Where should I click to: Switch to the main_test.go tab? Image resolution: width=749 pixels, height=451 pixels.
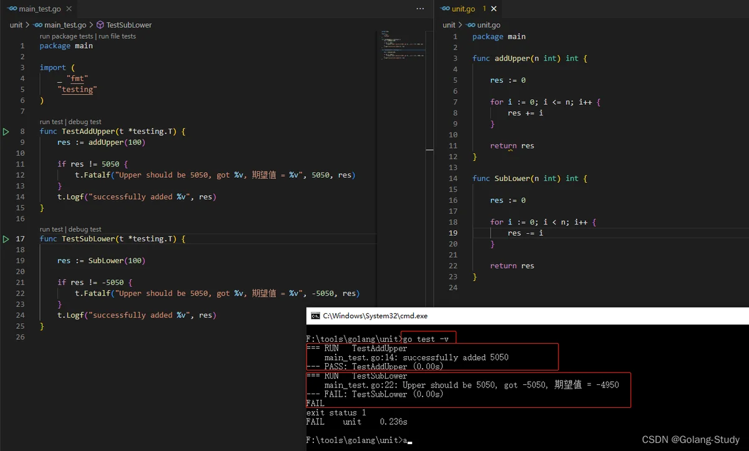(39, 9)
